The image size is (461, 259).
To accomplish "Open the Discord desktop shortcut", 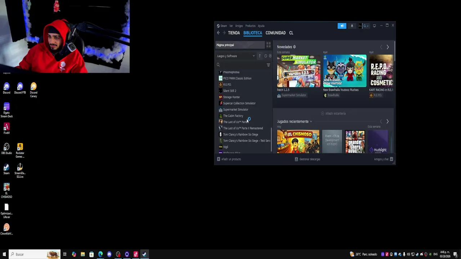I will click(6, 88).
